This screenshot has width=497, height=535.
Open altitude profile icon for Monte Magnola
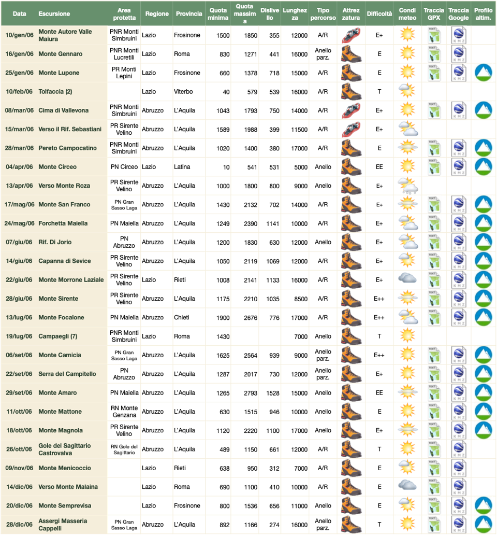coord(484,430)
